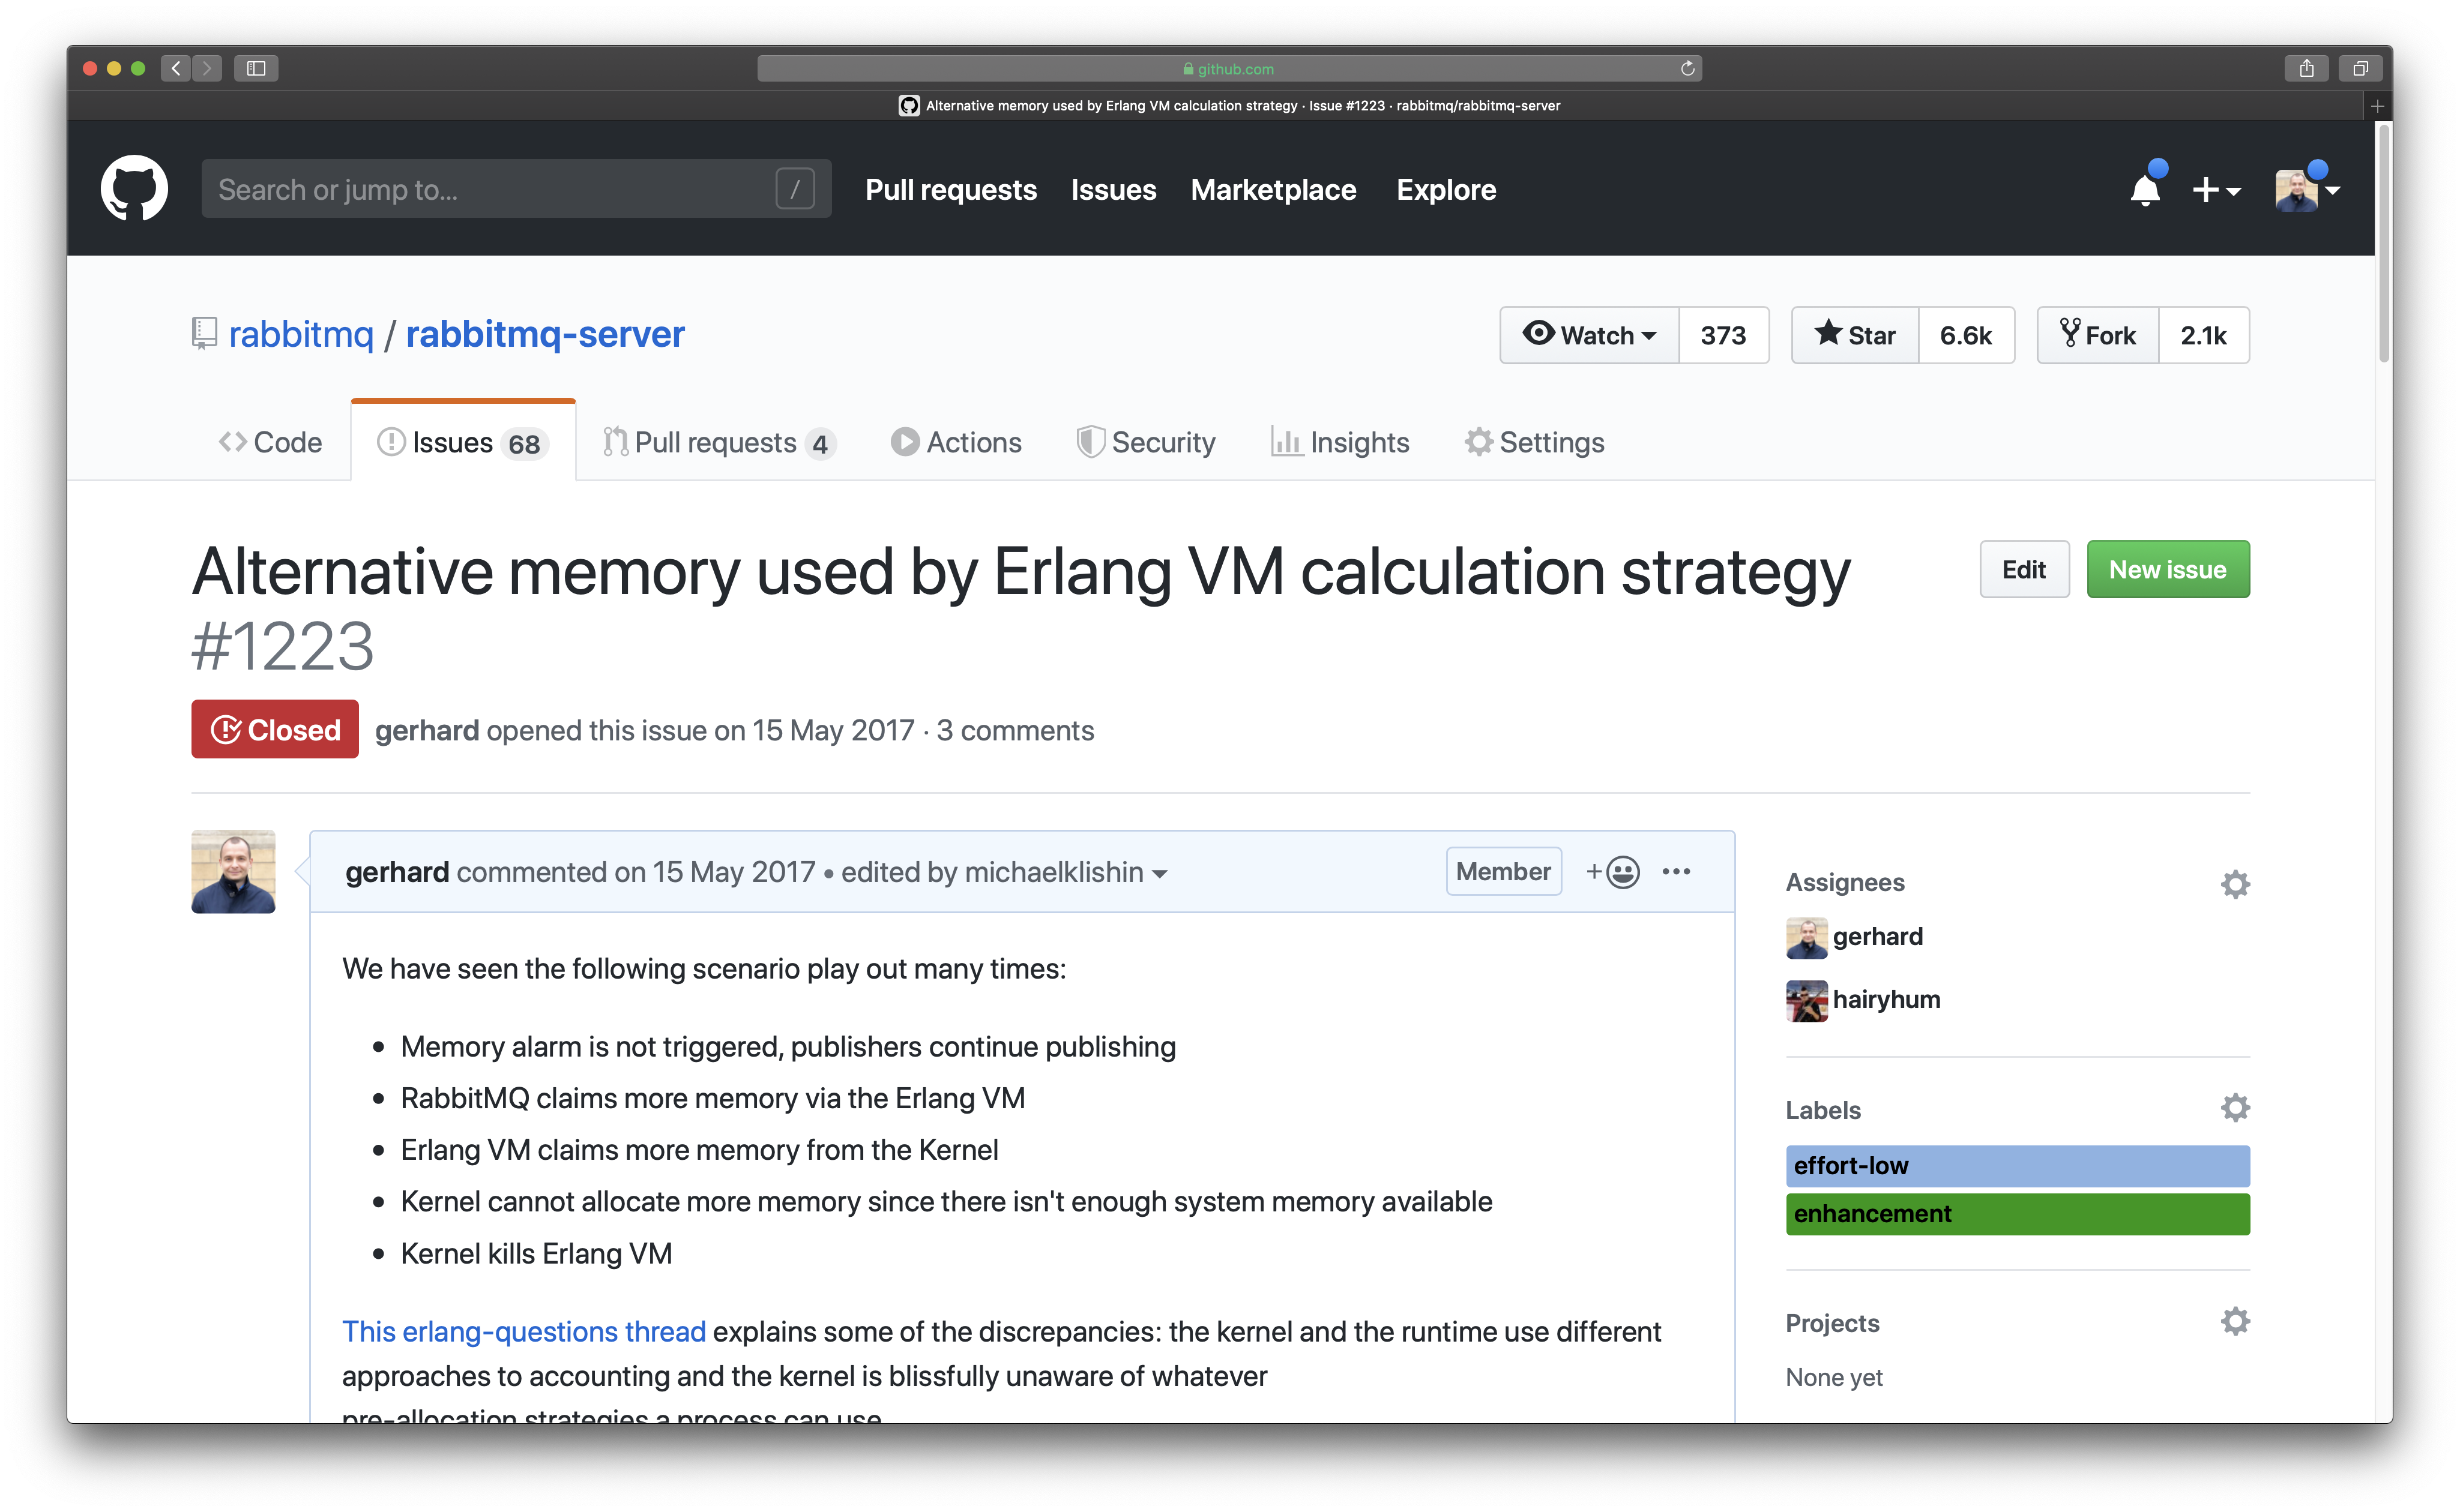Add a reaction with the smiley icon
Image resolution: width=2460 pixels, height=1512 pixels.
click(1614, 872)
